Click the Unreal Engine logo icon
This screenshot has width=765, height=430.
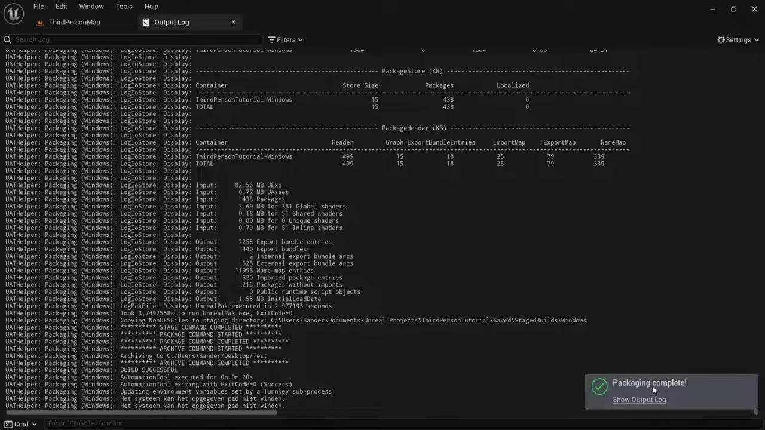[x=13, y=13]
